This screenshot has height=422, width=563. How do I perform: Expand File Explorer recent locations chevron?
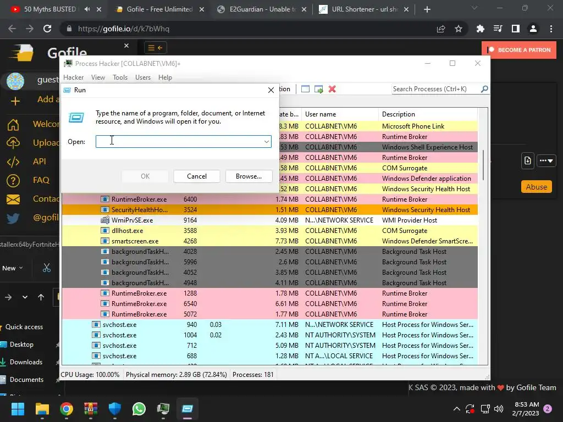pos(25,297)
